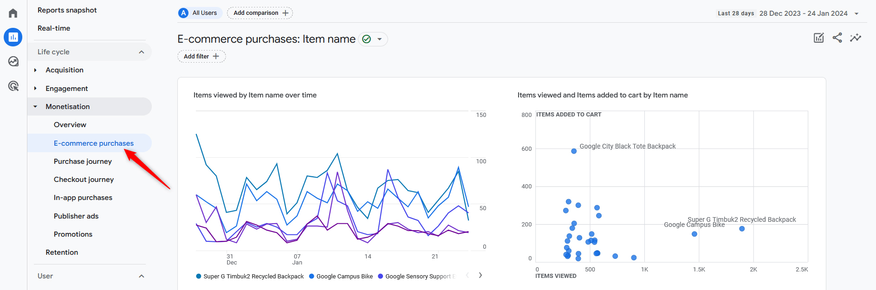Click the Add comparison button

(260, 13)
